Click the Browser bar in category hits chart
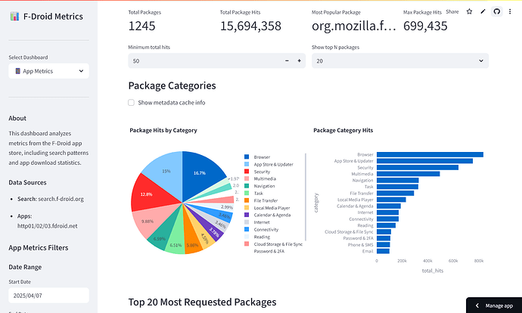Screen dimensions: 522x313 pos(429,154)
